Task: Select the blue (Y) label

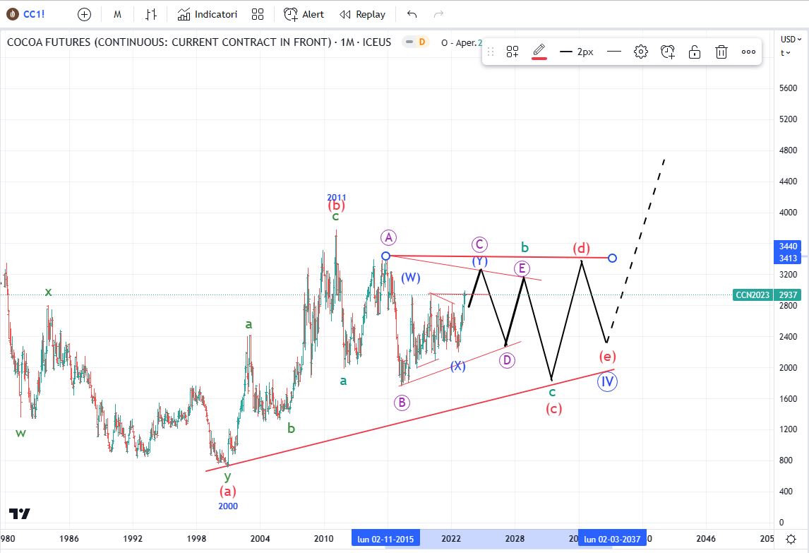Action: pyautogui.click(x=480, y=261)
